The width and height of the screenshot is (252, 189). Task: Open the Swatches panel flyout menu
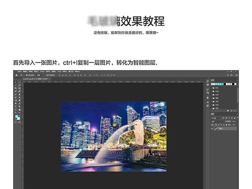click(x=237, y=80)
